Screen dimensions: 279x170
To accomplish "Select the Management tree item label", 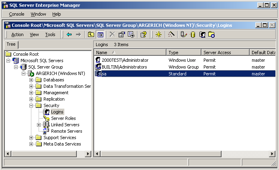I will (x=56, y=93).
